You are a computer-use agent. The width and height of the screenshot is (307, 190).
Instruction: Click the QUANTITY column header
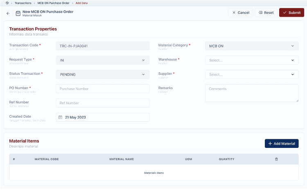click(x=226, y=159)
